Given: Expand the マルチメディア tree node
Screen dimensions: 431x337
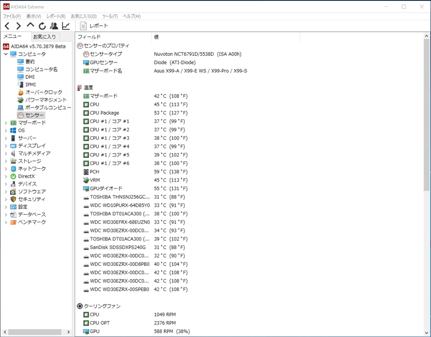Looking at the screenshot, I should tap(6, 153).
